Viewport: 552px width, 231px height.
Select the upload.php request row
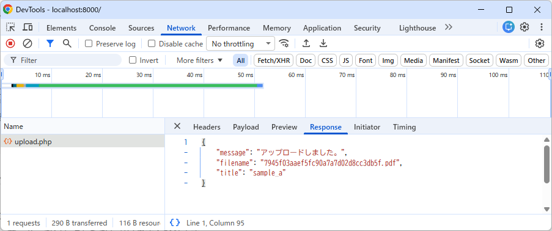tap(83, 142)
